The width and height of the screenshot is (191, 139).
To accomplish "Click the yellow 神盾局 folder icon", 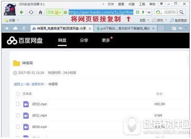I will pyautogui.click(x=16, y=63).
